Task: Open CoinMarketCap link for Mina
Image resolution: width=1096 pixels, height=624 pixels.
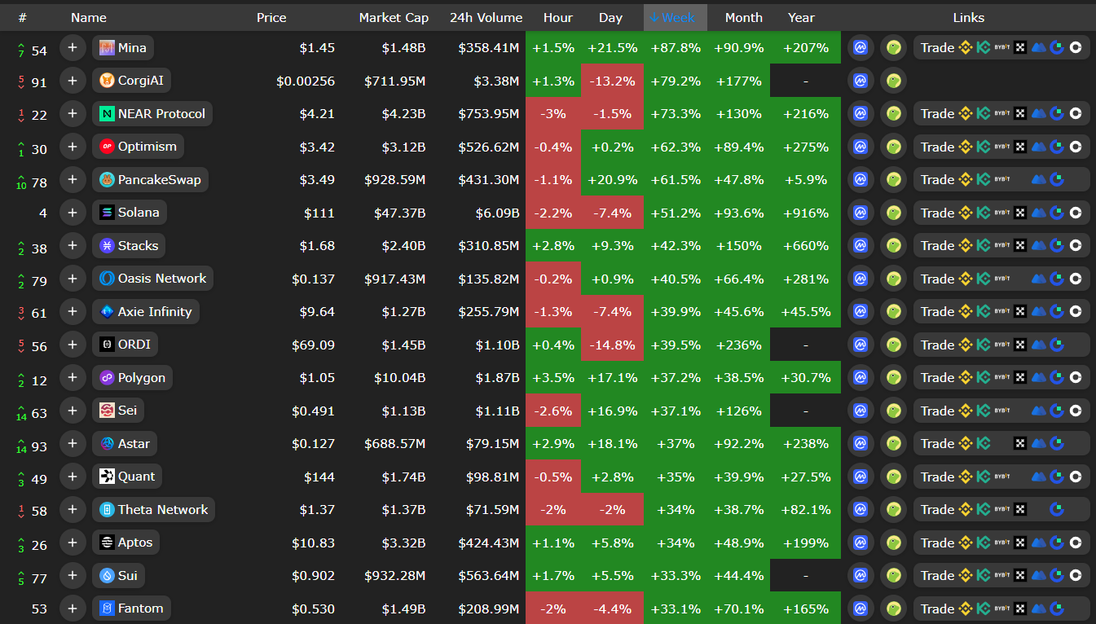Action: (x=861, y=48)
